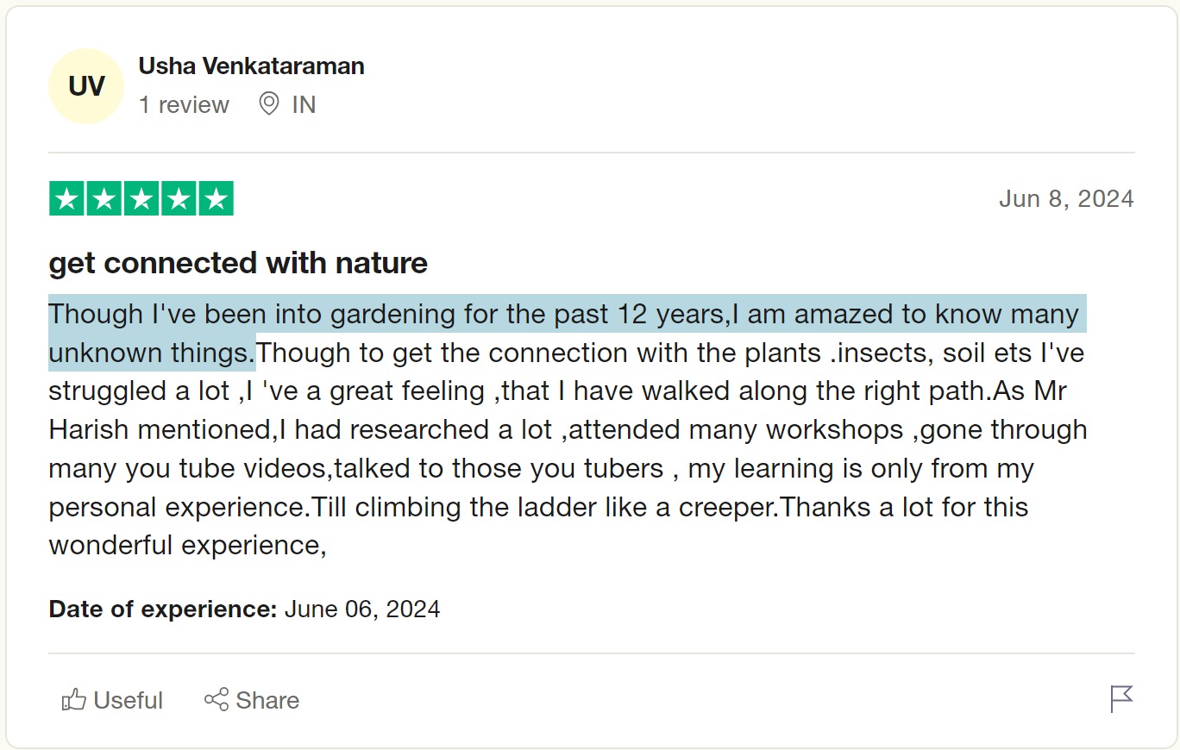The width and height of the screenshot is (1180, 750).
Task: Click the fourth green rating star
Action: (179, 199)
